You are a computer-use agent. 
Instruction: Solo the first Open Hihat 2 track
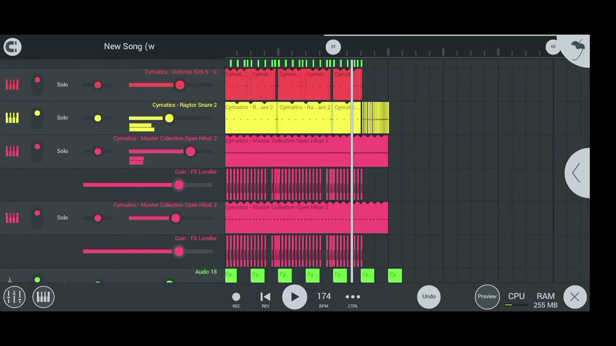pos(63,151)
